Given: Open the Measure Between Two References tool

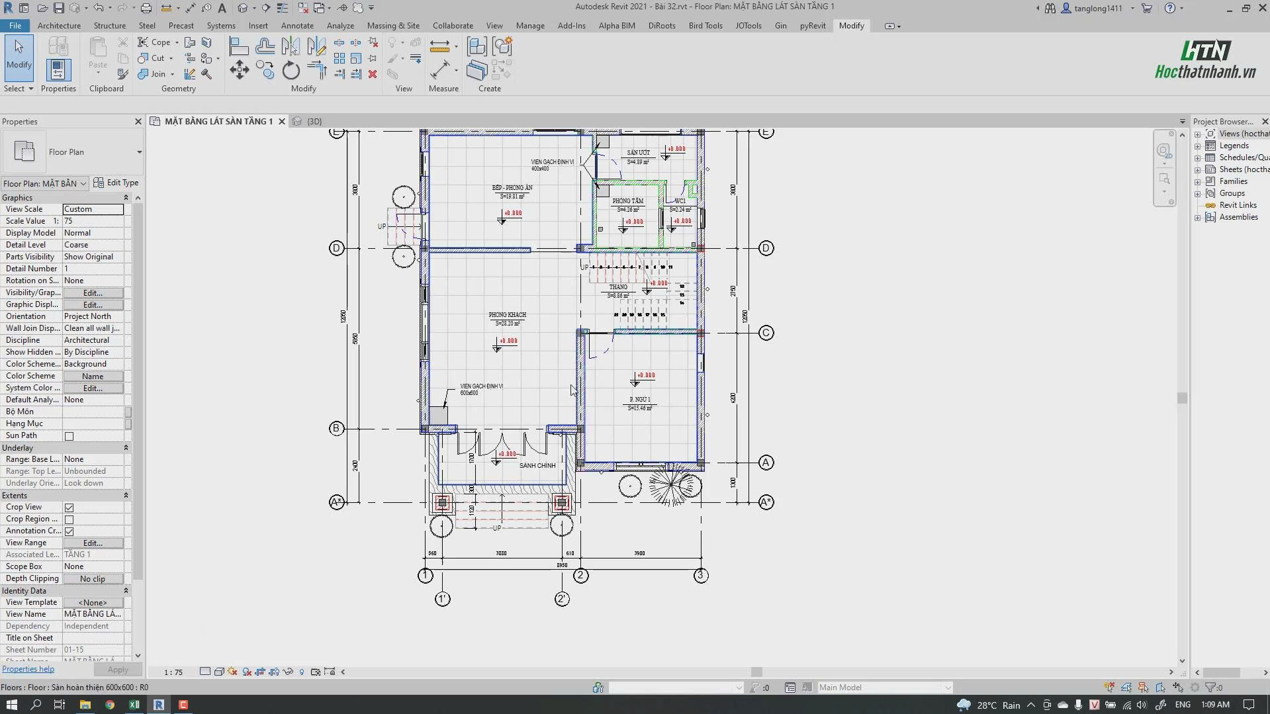Looking at the screenshot, I should tap(439, 46).
